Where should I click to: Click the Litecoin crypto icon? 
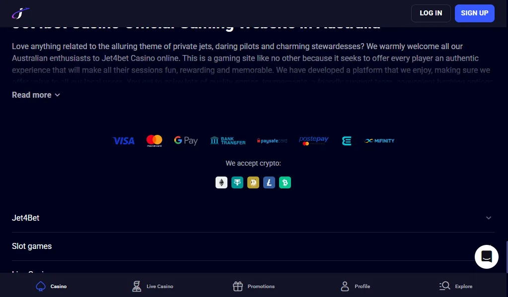point(269,182)
